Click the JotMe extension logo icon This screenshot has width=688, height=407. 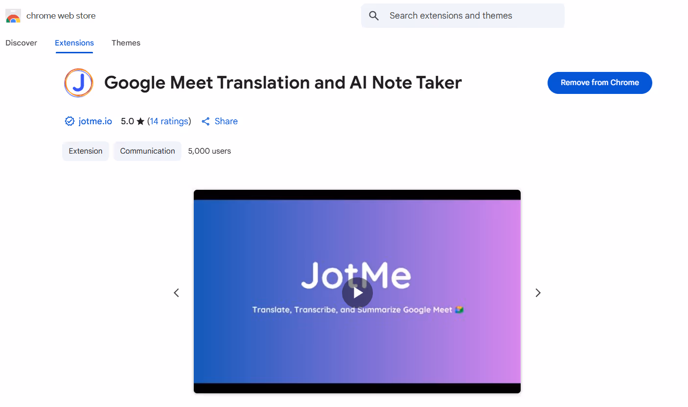78,83
